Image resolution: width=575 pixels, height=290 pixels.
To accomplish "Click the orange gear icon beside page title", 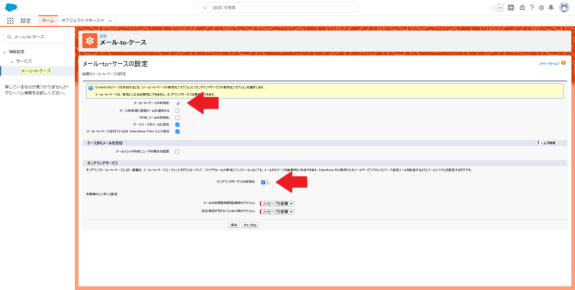I will point(90,41).
